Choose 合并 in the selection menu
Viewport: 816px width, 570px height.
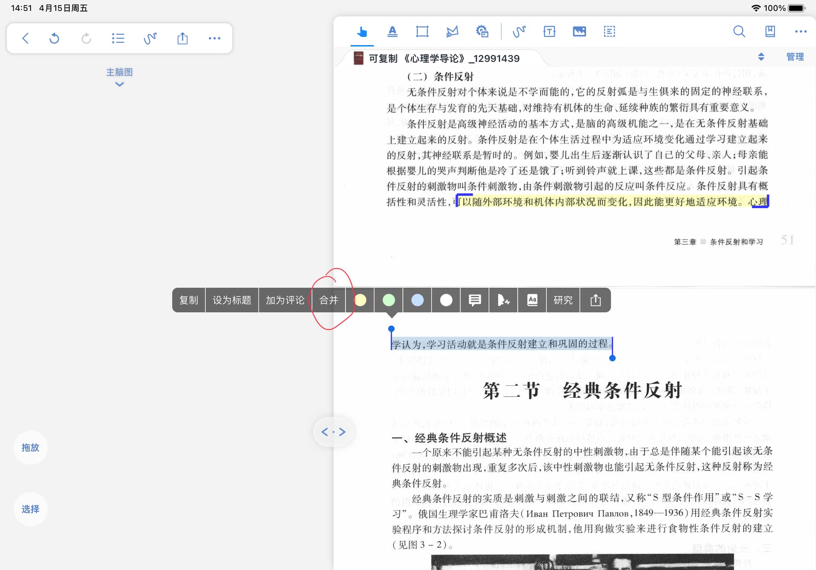pos(329,301)
